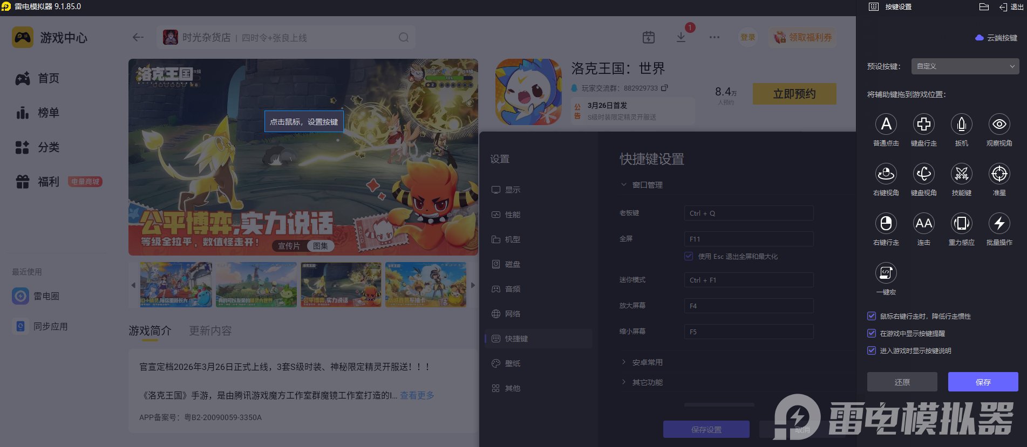Open 分类 categories in sidebar
This screenshot has width=1027, height=447.
(38, 147)
